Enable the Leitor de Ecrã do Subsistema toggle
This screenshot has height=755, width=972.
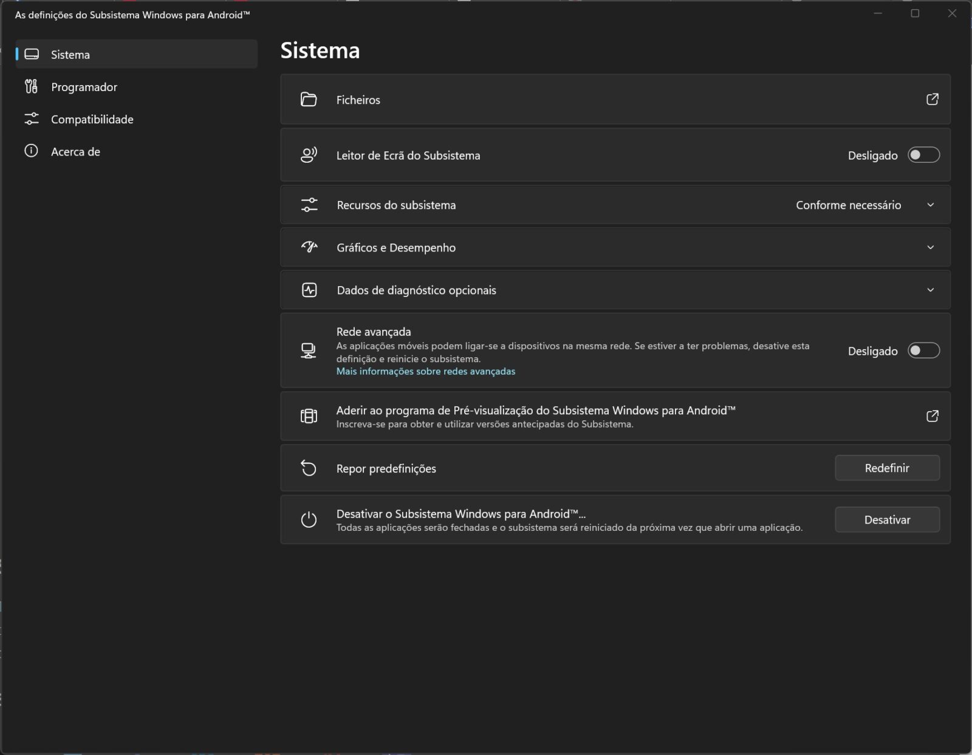coord(923,155)
